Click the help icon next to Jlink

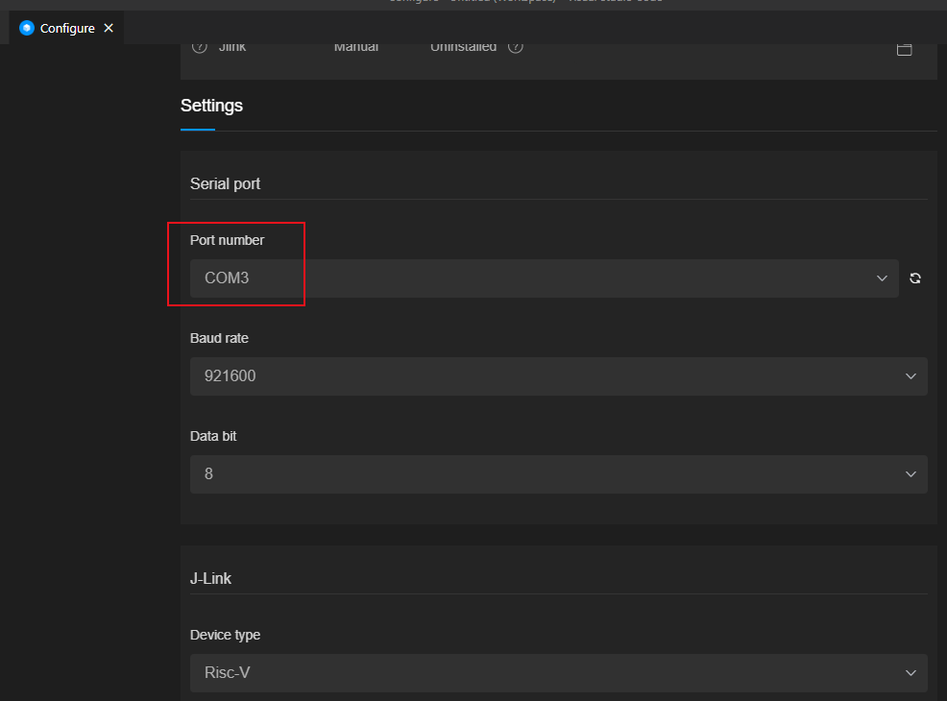200,46
